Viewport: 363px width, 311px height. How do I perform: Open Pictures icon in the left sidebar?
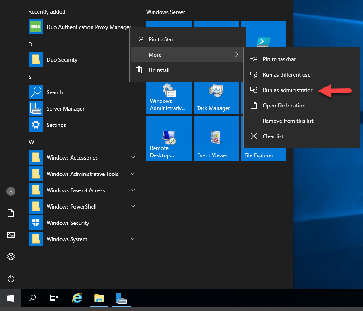click(10, 235)
